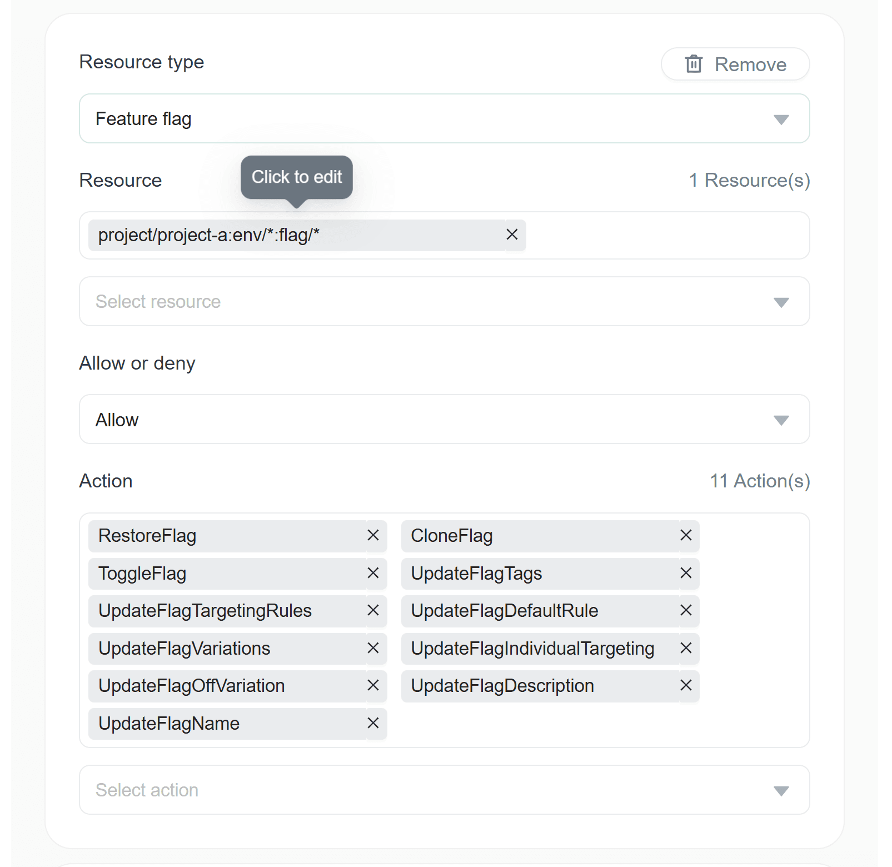Expand the Select resource dropdown
Viewport: 892px width, 867px height.
(444, 302)
